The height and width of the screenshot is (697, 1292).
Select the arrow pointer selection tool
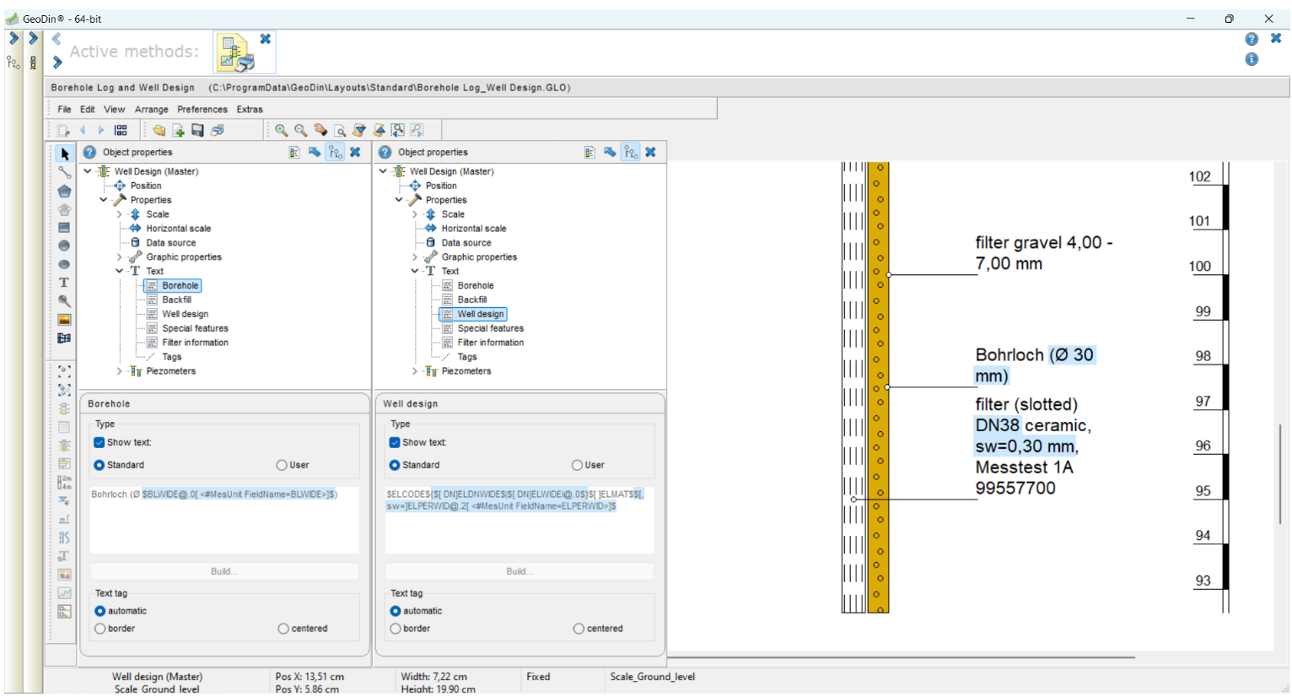point(64,154)
